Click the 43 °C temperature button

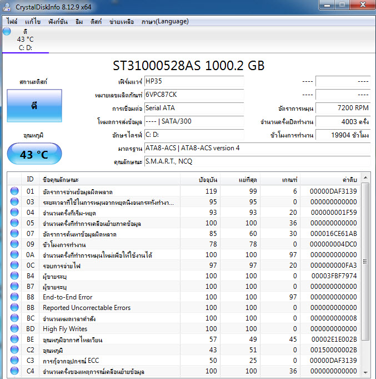tap(34, 154)
